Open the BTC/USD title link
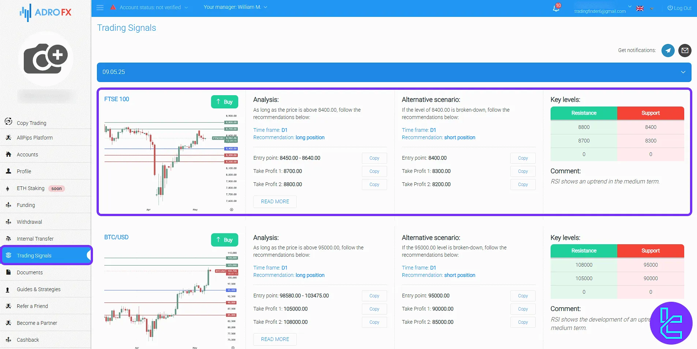 (116, 237)
